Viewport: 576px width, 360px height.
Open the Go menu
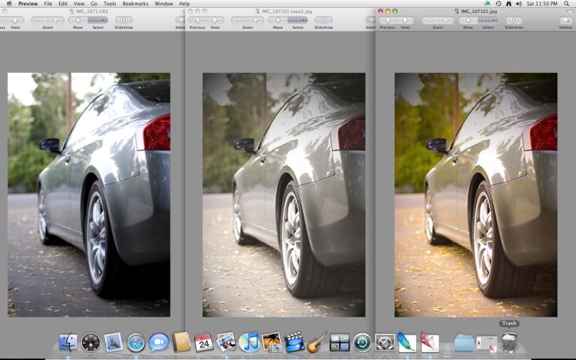(94, 4)
